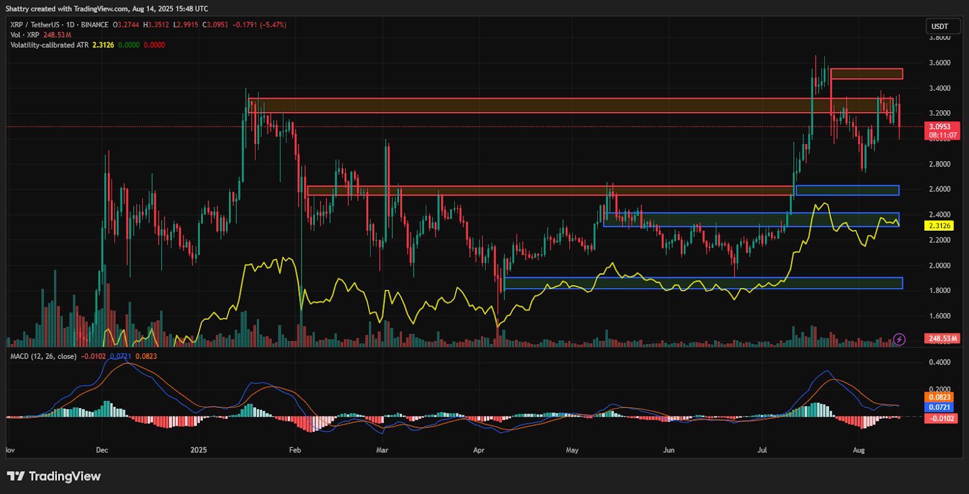Screen dimensions: 969x494
Task: Click the change value −0.1791 (−5.47%)
Action: click(259, 25)
